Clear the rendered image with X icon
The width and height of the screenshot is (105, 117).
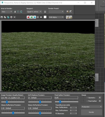click(x=15, y=17)
